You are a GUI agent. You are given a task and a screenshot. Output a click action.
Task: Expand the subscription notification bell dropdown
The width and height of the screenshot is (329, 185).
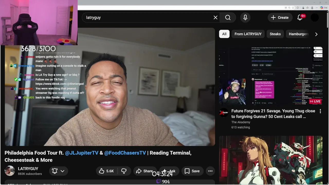(x=58, y=171)
